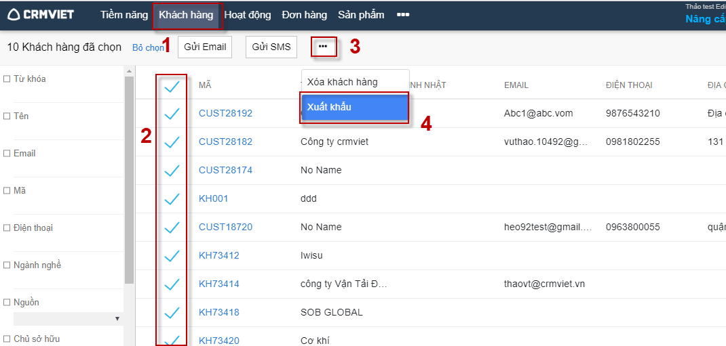
Task: Tick the Email filter checkbox in sidebar
Action: [x=7, y=154]
